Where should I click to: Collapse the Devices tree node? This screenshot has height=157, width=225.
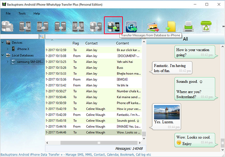coord(2,42)
